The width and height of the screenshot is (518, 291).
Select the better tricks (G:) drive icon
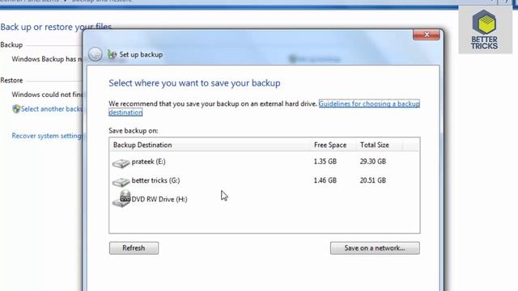121,182
